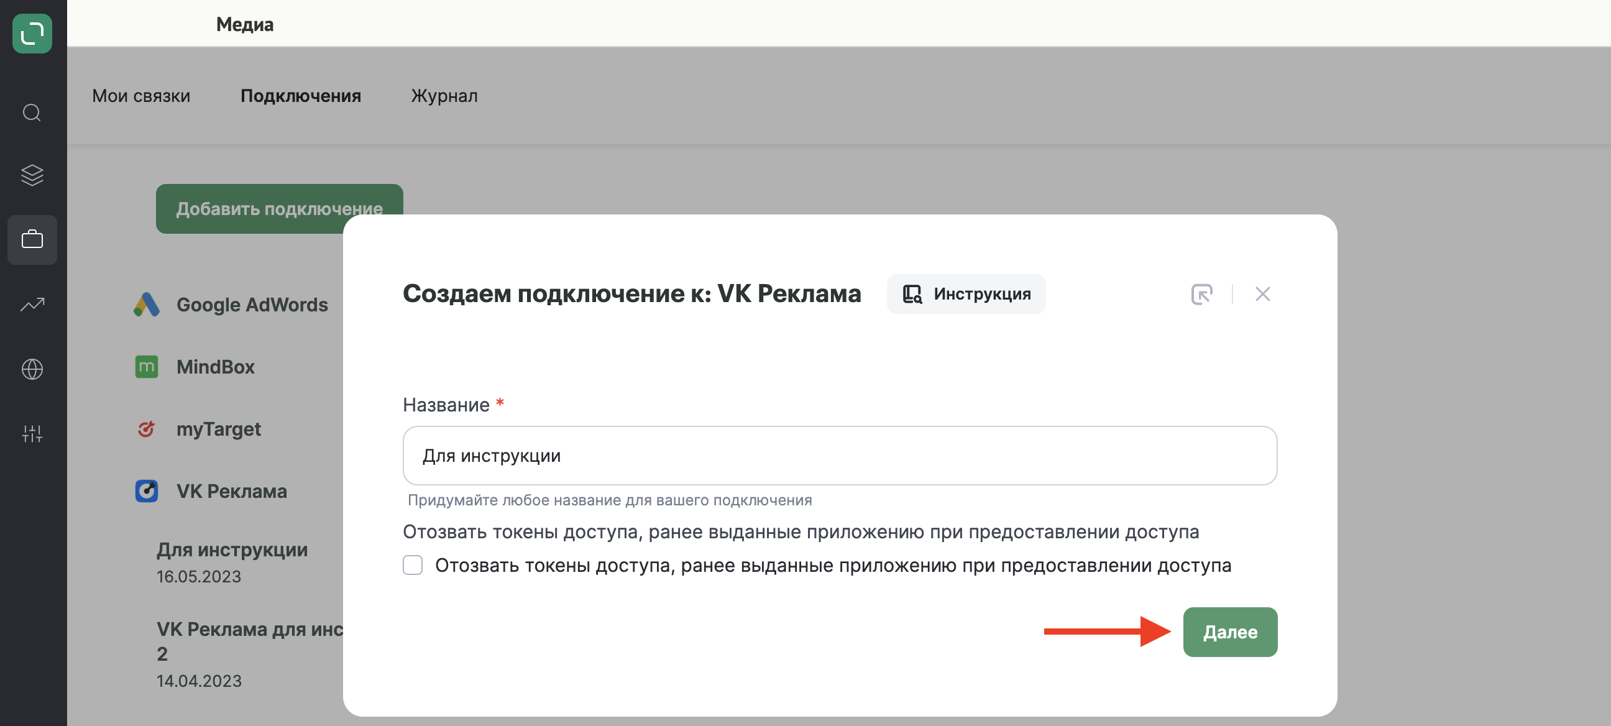Click the VK Реклама logo icon
This screenshot has height=726, width=1611.
coord(146,491)
